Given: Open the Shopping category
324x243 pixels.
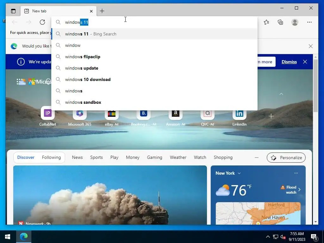Looking at the screenshot, I should click(x=223, y=158).
